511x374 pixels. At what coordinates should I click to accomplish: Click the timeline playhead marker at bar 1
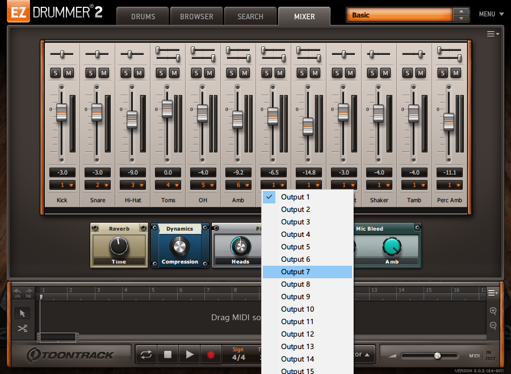pyautogui.click(x=41, y=296)
